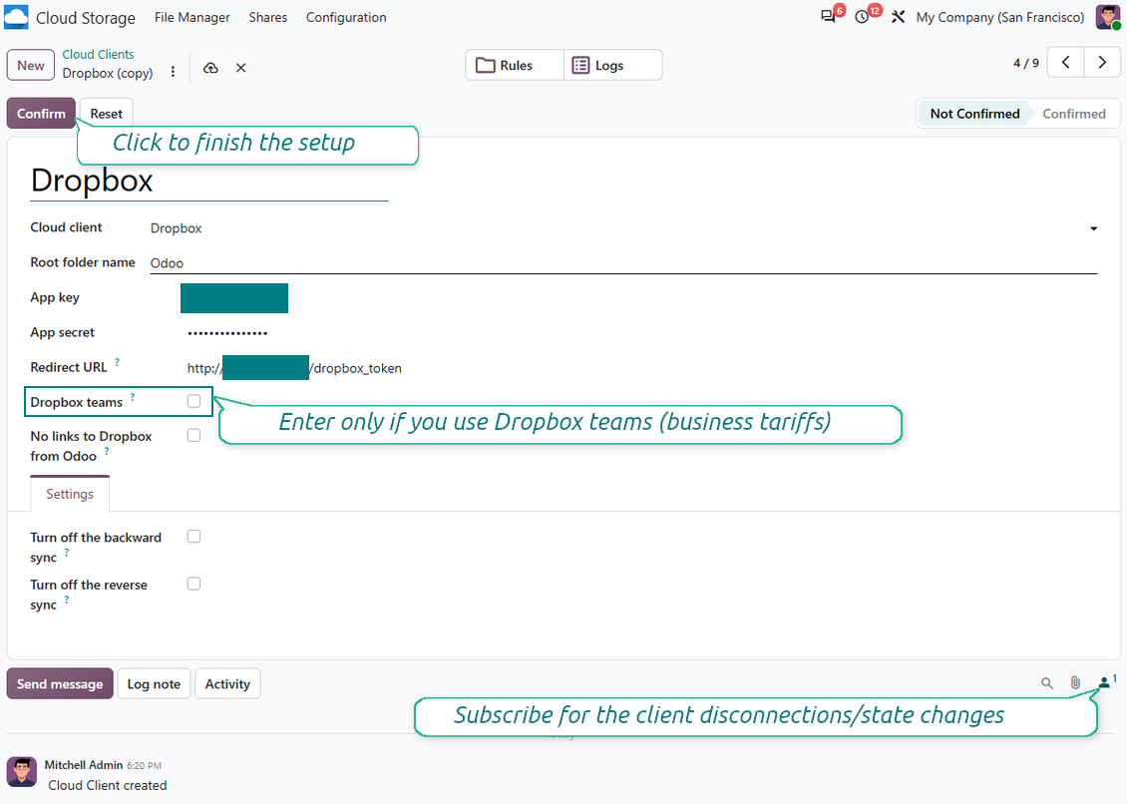This screenshot has width=1127, height=804.
Task: Open attachments paperclip icon
Action: [x=1075, y=682]
